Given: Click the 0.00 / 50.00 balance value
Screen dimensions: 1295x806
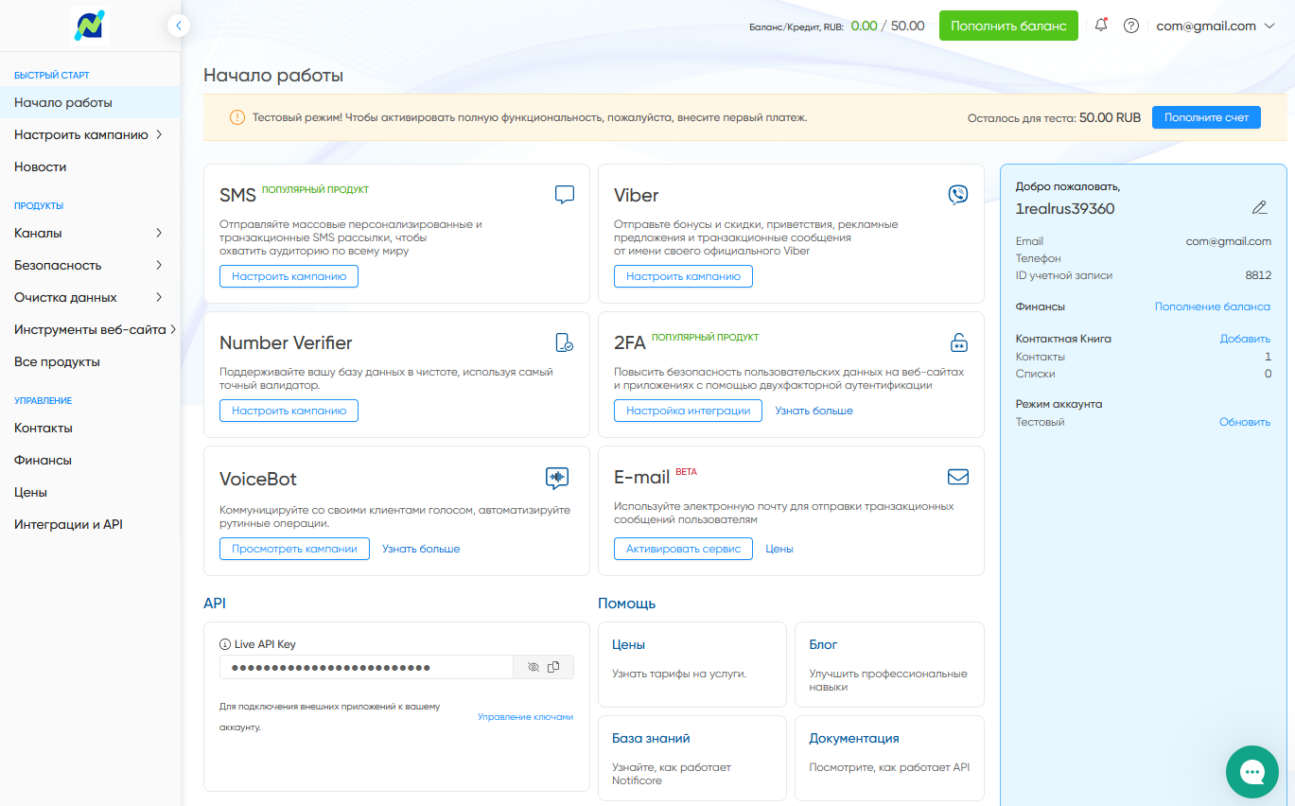Looking at the screenshot, I should pyautogui.click(x=887, y=26).
